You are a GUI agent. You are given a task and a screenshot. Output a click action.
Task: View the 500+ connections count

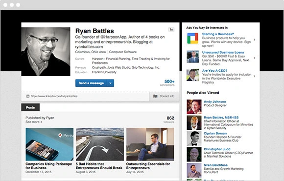(167, 82)
